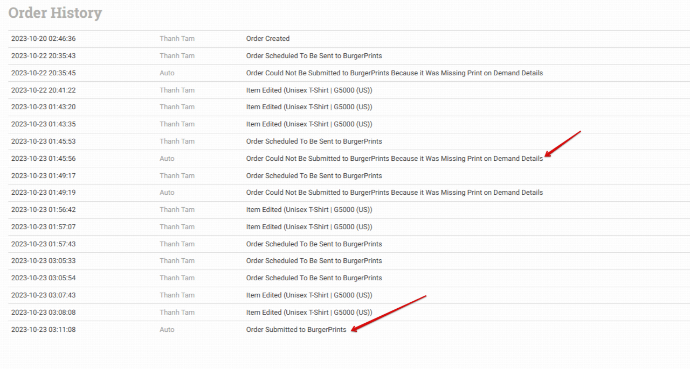Click 'Order Scheduled' entry at 2023-10-22 20:35:43
690x369 pixels.
[x=314, y=56]
